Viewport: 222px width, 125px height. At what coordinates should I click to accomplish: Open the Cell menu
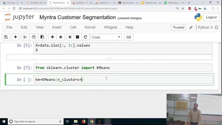click(x=73, y=27)
